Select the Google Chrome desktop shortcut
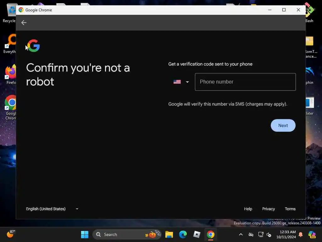Viewport: 322px width, 242px height. pos(10,108)
